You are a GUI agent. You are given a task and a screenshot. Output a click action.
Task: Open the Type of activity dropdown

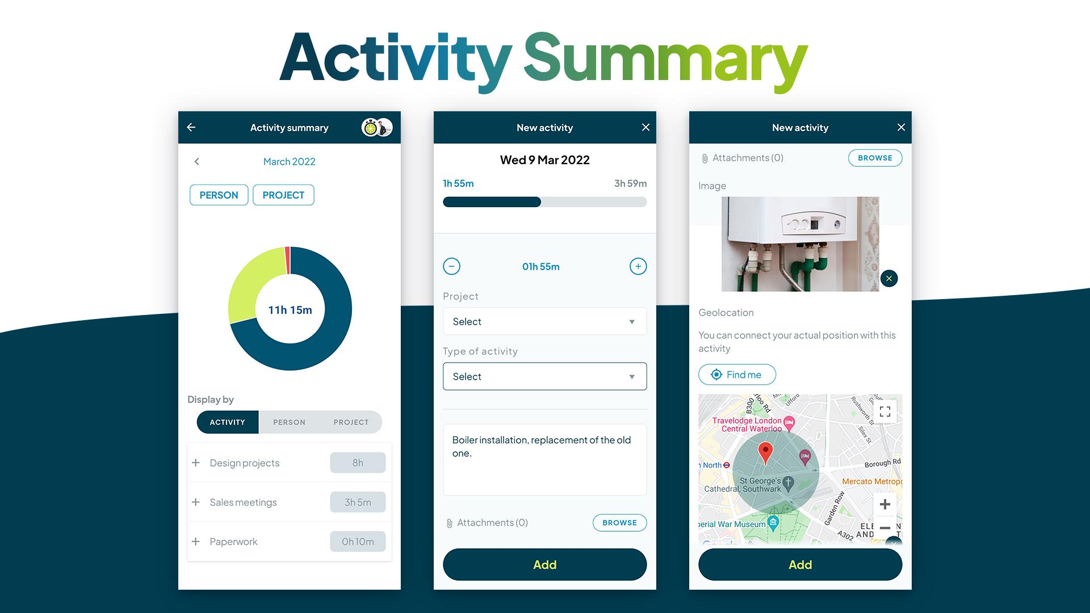pos(544,376)
